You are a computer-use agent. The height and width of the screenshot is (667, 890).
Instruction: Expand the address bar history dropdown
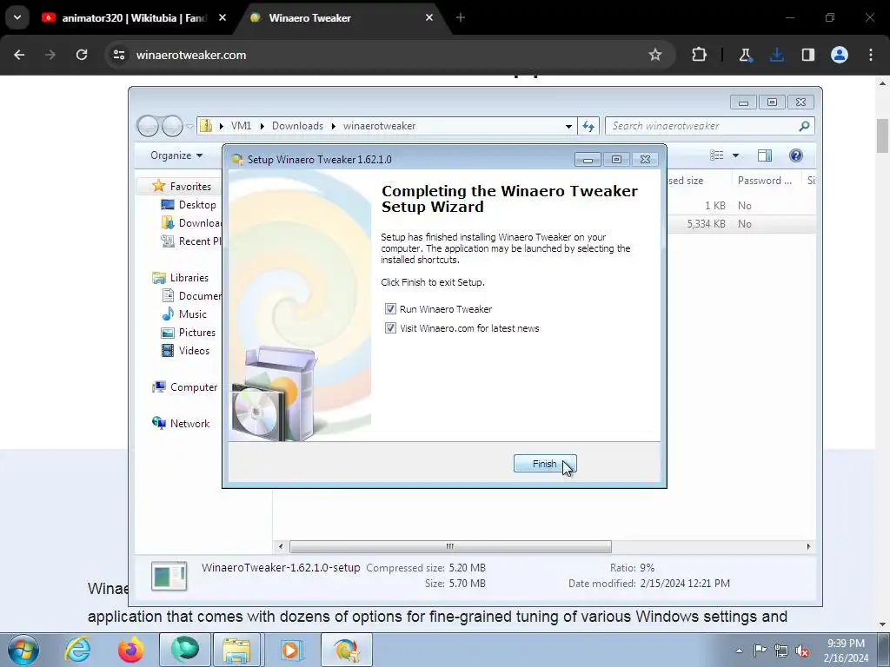coord(568,126)
